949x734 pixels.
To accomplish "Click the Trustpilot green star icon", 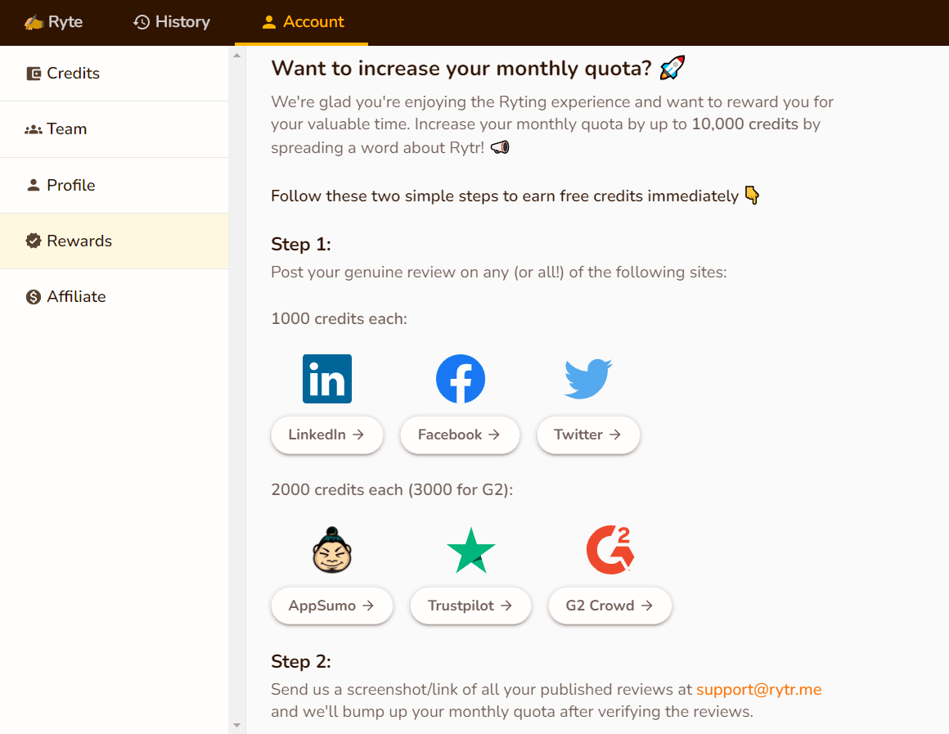I will coord(471,551).
